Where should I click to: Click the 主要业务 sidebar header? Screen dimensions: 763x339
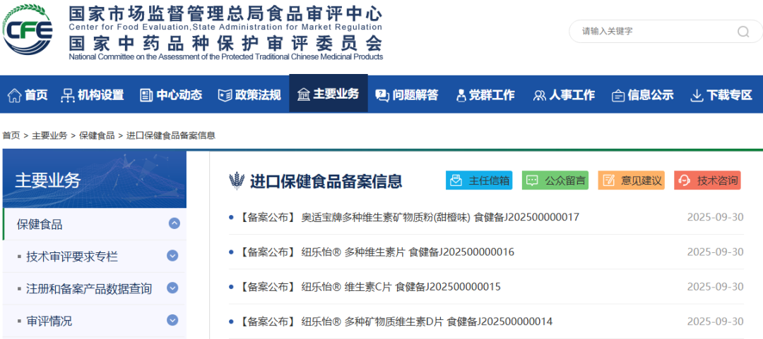click(x=95, y=179)
